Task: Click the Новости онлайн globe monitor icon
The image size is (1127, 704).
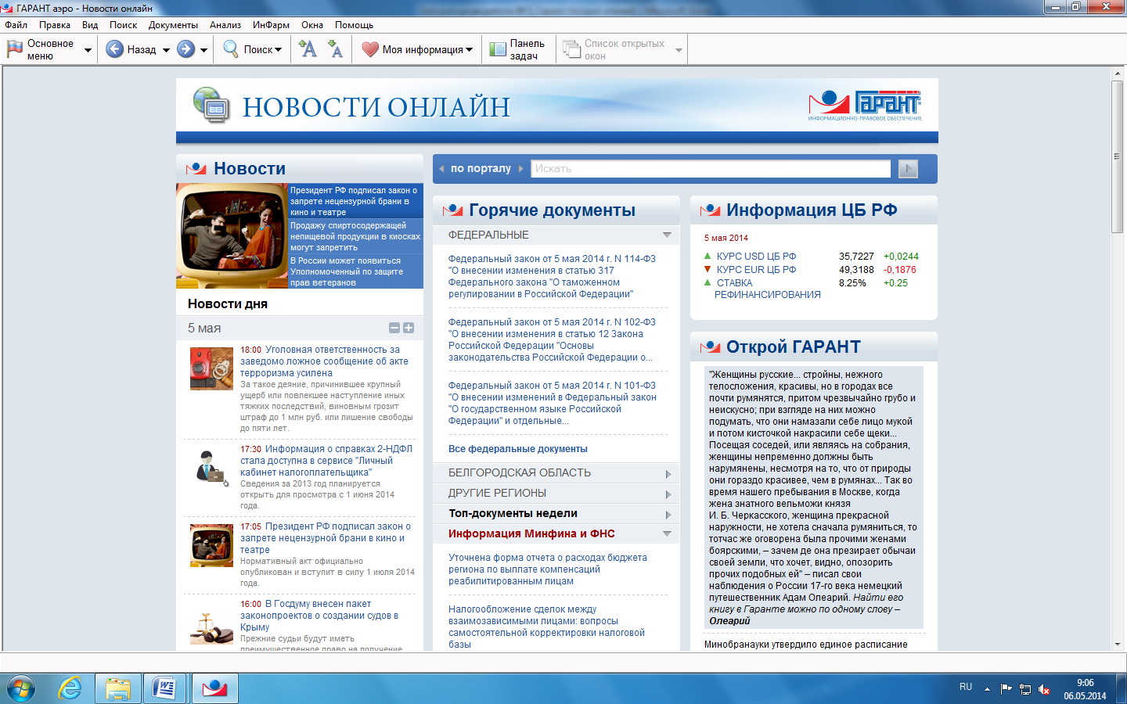Action: point(211,105)
